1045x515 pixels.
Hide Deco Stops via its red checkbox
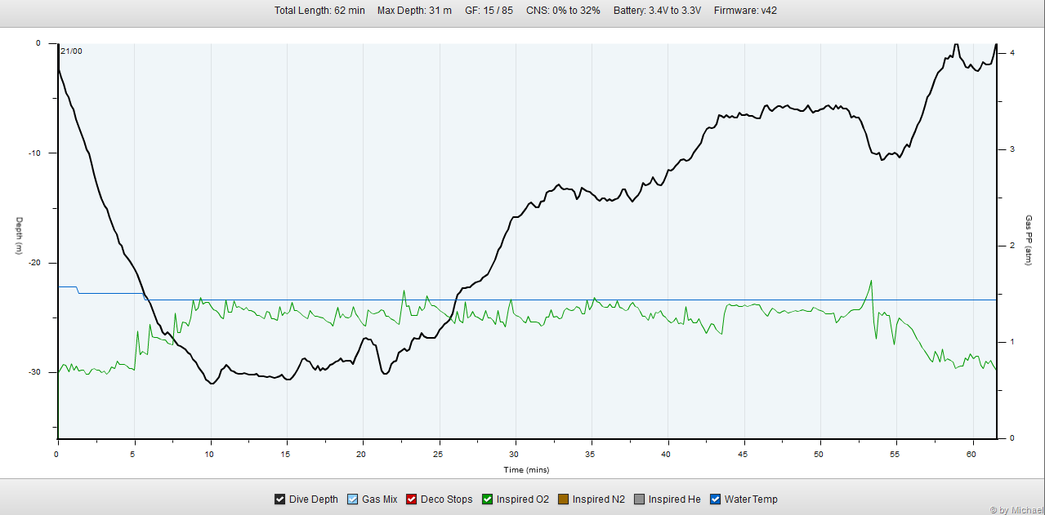click(412, 499)
